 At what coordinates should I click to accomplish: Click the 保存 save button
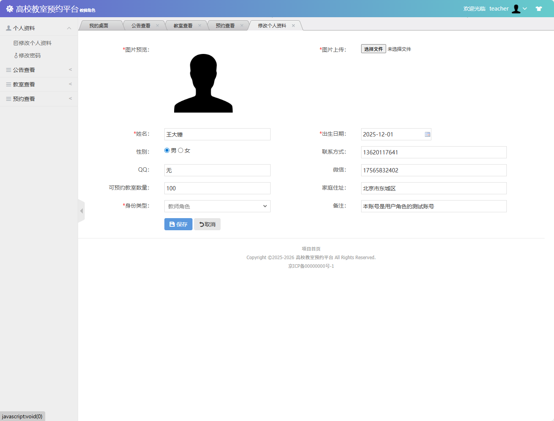178,224
